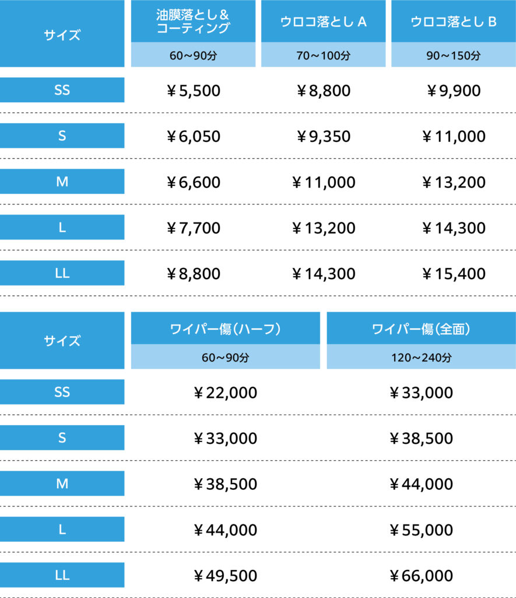Click the ¥66,000 price

(x=421, y=576)
